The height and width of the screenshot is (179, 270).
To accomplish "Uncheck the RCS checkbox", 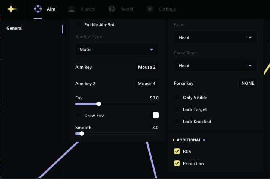I will 177,152.
